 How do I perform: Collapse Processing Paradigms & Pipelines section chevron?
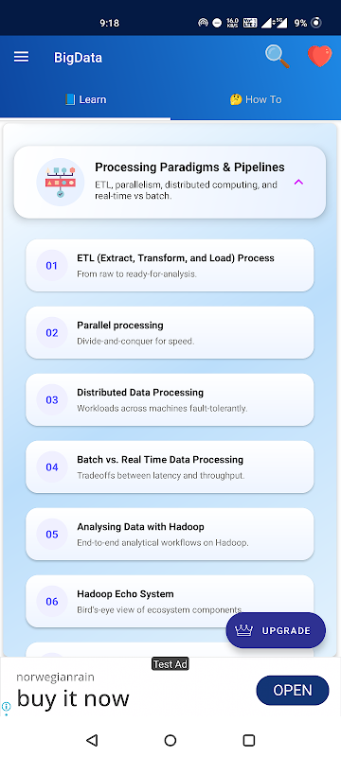(x=298, y=182)
